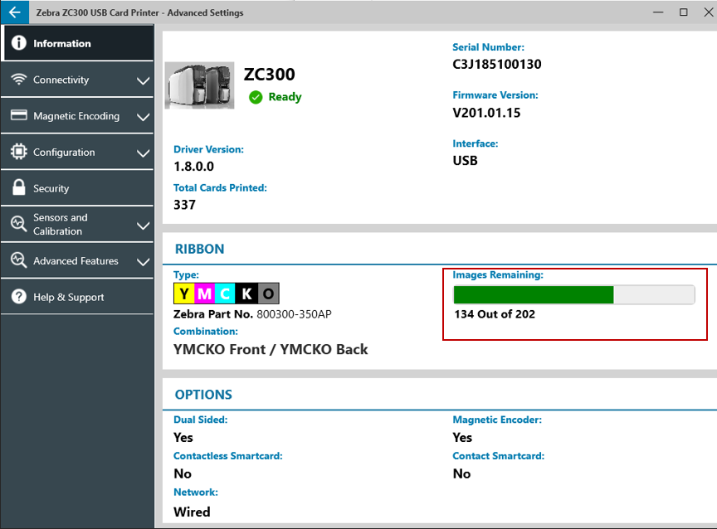
Task: Click the yellow Y ribbon swatch
Action: 184,294
